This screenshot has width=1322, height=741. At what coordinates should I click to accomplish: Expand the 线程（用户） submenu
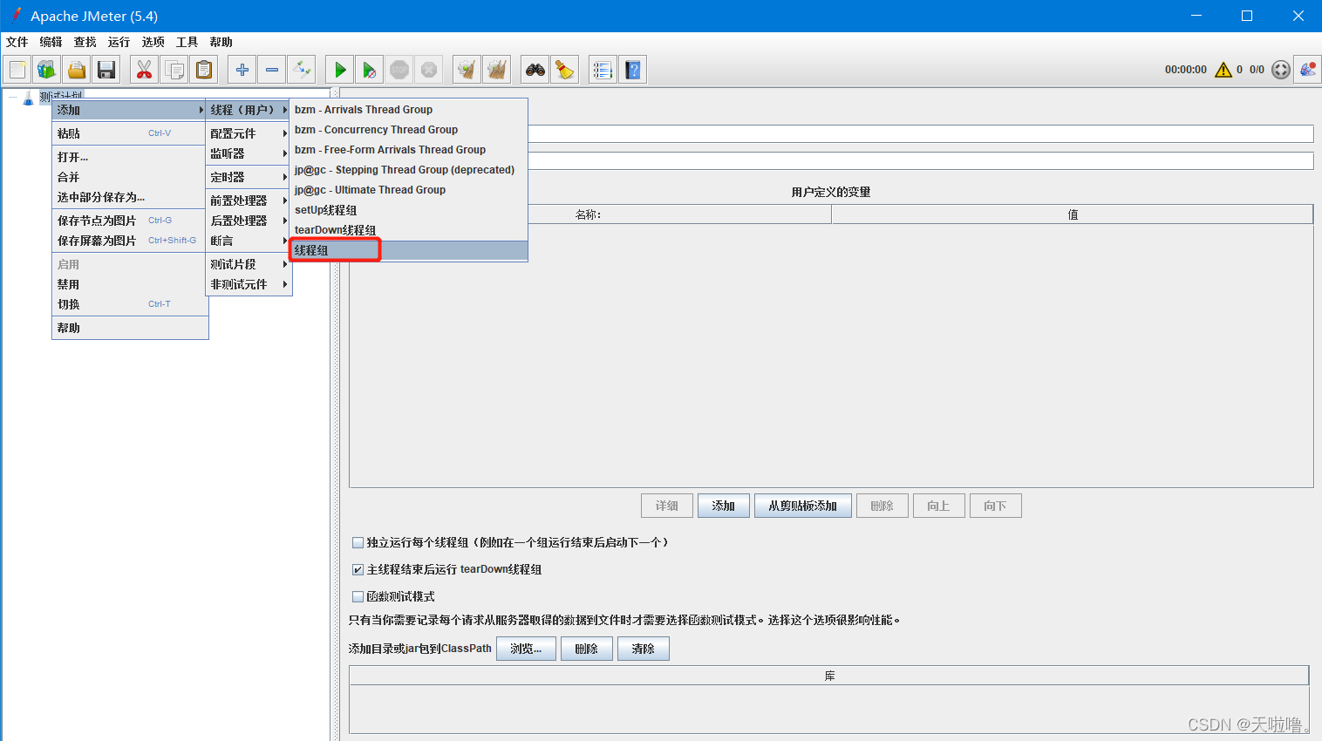point(249,110)
